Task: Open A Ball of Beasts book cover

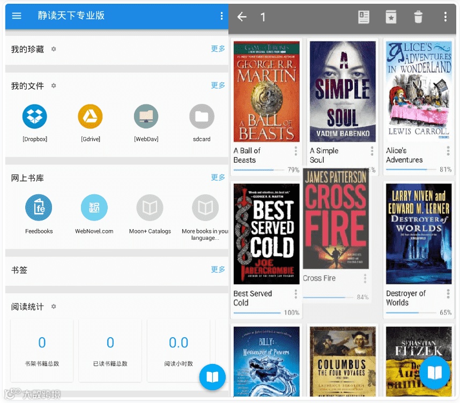Action: pyautogui.click(x=266, y=92)
